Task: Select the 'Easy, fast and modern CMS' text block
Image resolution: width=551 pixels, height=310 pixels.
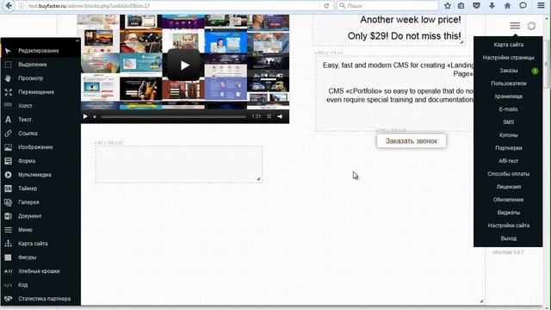Action: pyautogui.click(x=395, y=93)
